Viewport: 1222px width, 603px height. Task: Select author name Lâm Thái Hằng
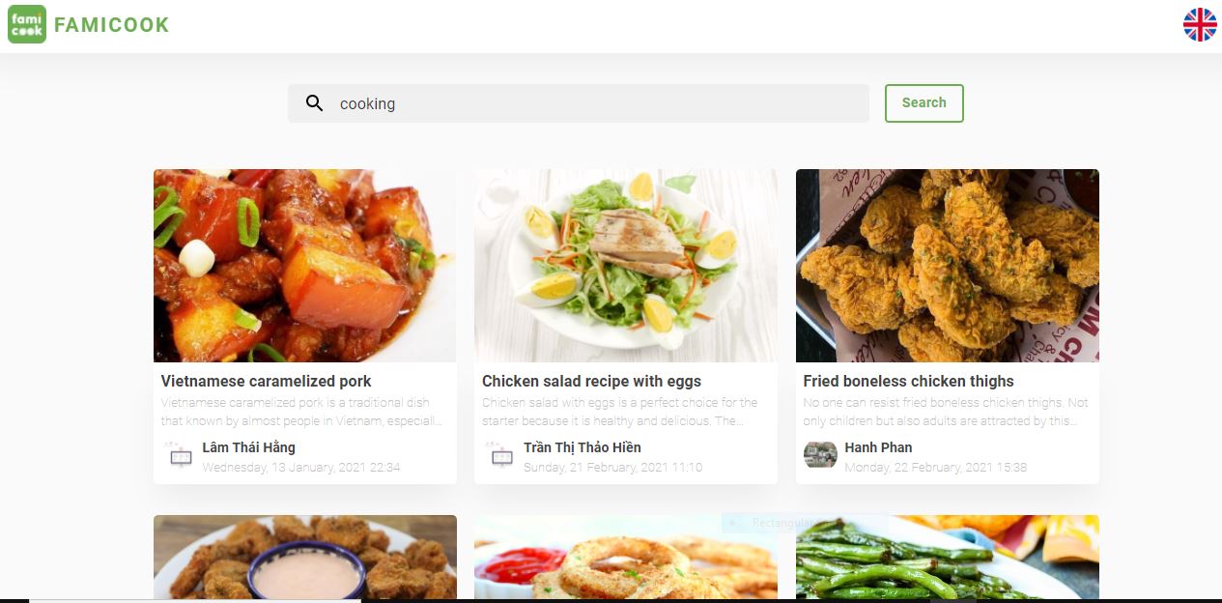248,447
